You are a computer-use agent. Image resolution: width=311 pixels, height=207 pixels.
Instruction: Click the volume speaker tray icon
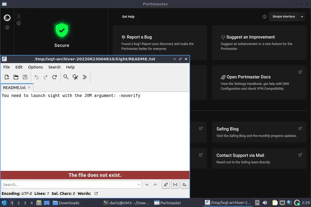[265, 203]
